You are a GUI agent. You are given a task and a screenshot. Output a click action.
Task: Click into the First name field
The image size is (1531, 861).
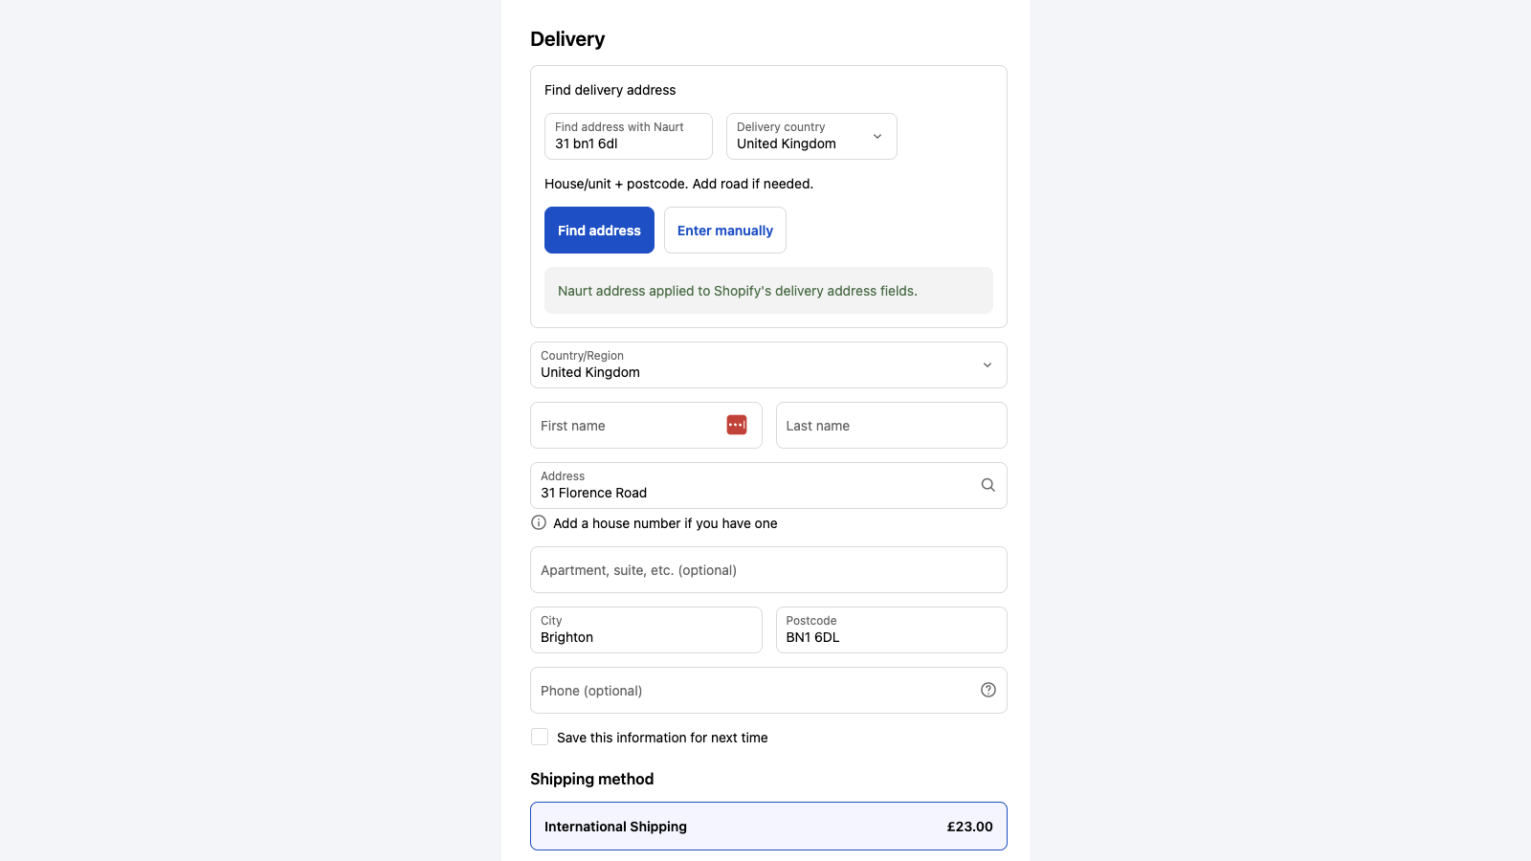click(646, 425)
